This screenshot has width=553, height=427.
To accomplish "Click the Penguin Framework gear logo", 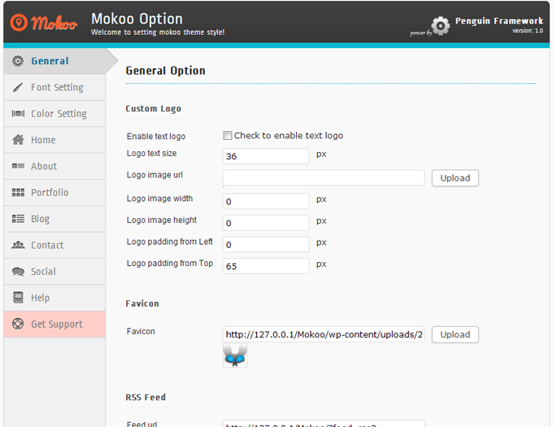I will pos(440,25).
